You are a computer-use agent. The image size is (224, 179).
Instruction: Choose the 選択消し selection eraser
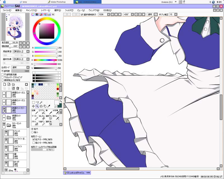pos(49,123)
